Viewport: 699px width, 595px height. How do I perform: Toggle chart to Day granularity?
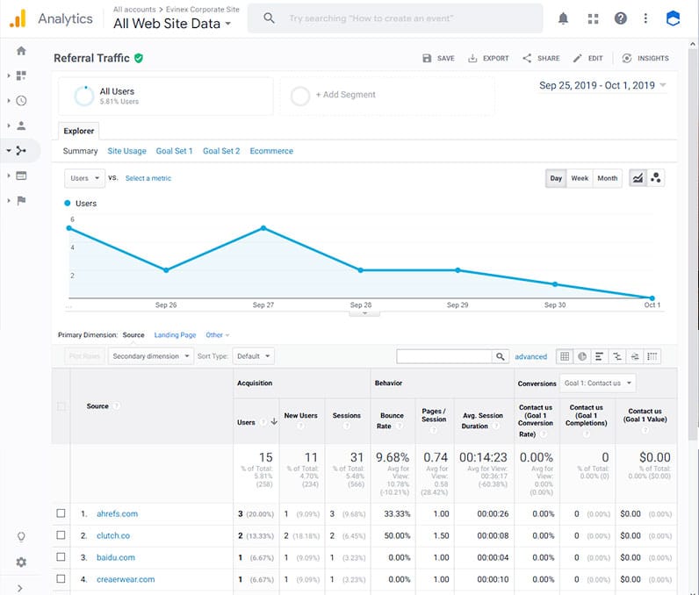point(556,178)
